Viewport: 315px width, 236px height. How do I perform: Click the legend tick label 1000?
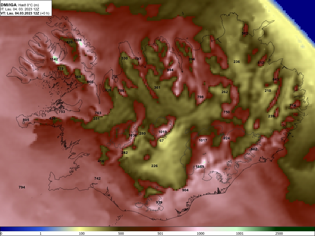coord(200,233)
